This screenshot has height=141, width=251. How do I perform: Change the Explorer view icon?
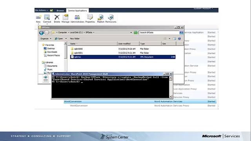click(x=165, y=38)
